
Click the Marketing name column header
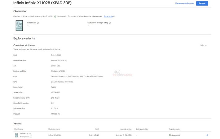pos(54,129)
